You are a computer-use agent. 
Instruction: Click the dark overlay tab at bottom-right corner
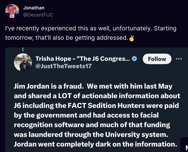coord(184,145)
